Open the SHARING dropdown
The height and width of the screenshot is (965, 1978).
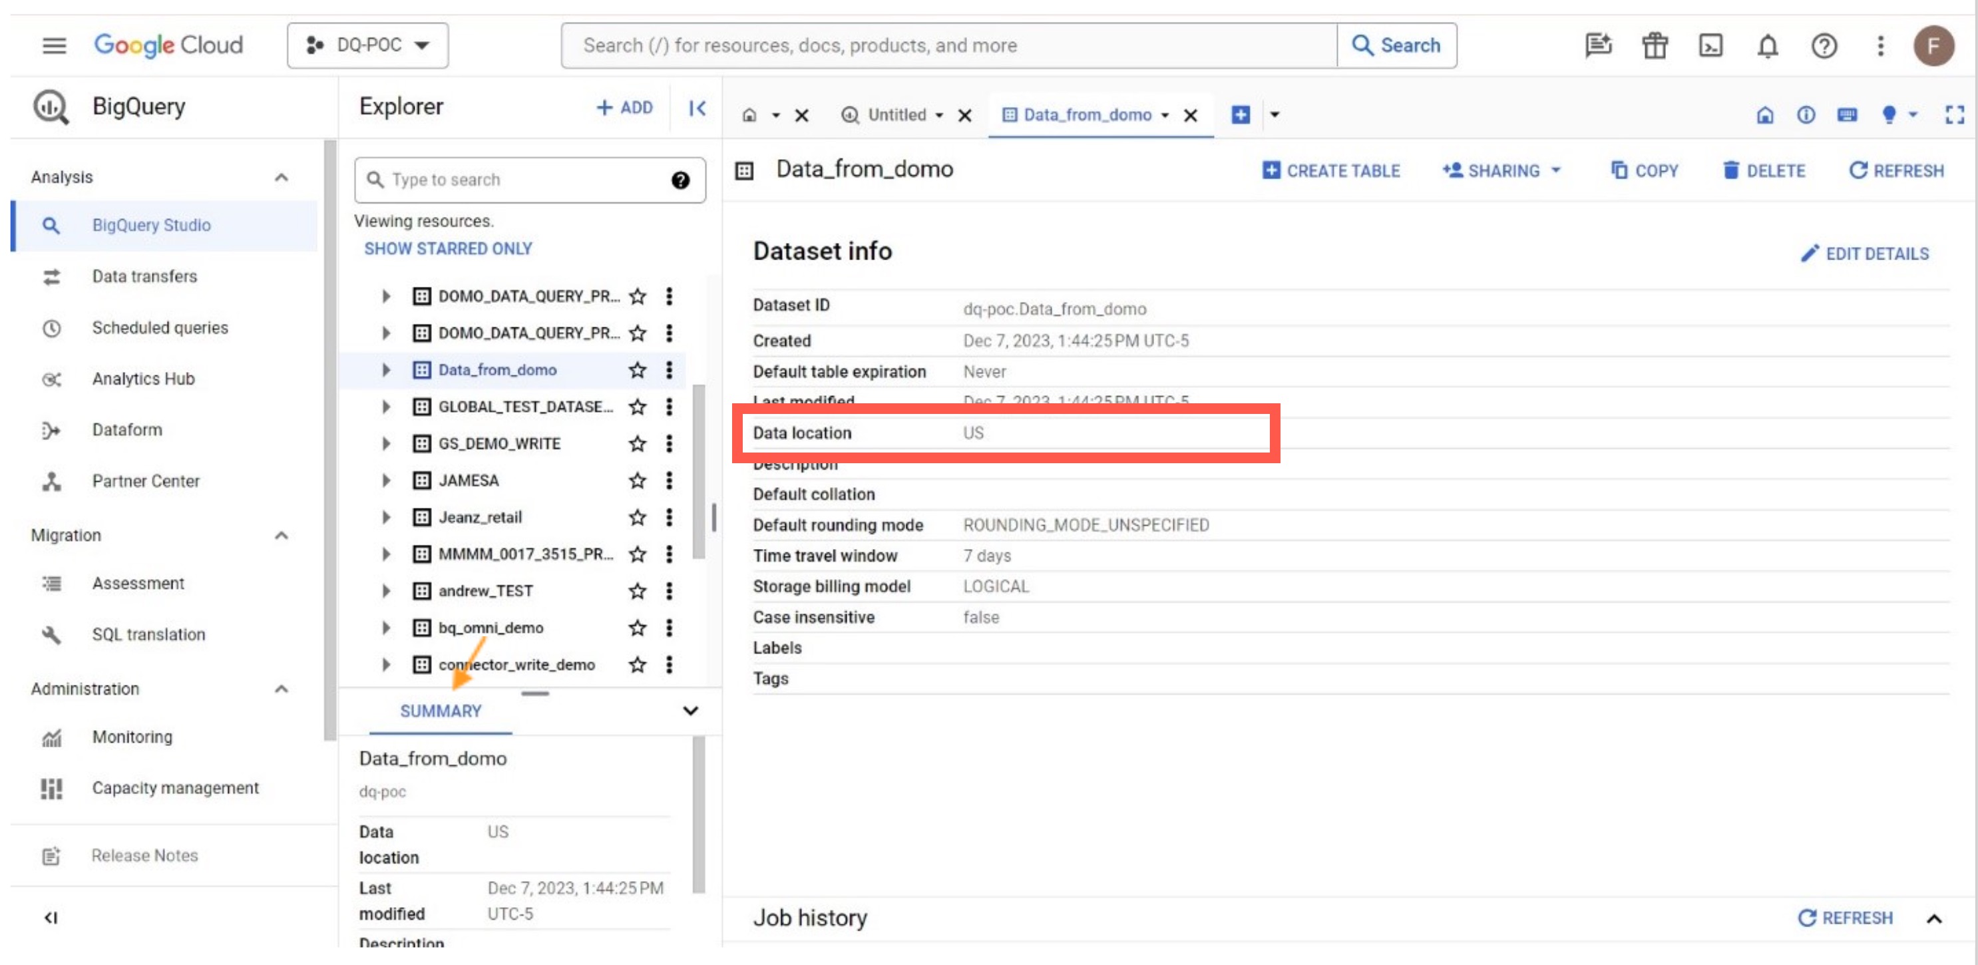pos(1500,170)
